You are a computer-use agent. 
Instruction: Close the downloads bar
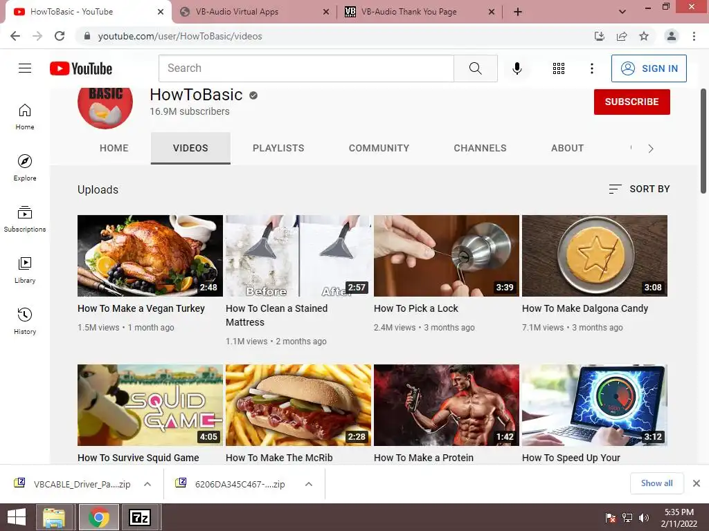[x=697, y=483]
